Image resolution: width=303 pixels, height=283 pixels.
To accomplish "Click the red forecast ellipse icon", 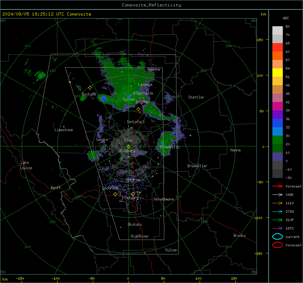I will [277, 245].
